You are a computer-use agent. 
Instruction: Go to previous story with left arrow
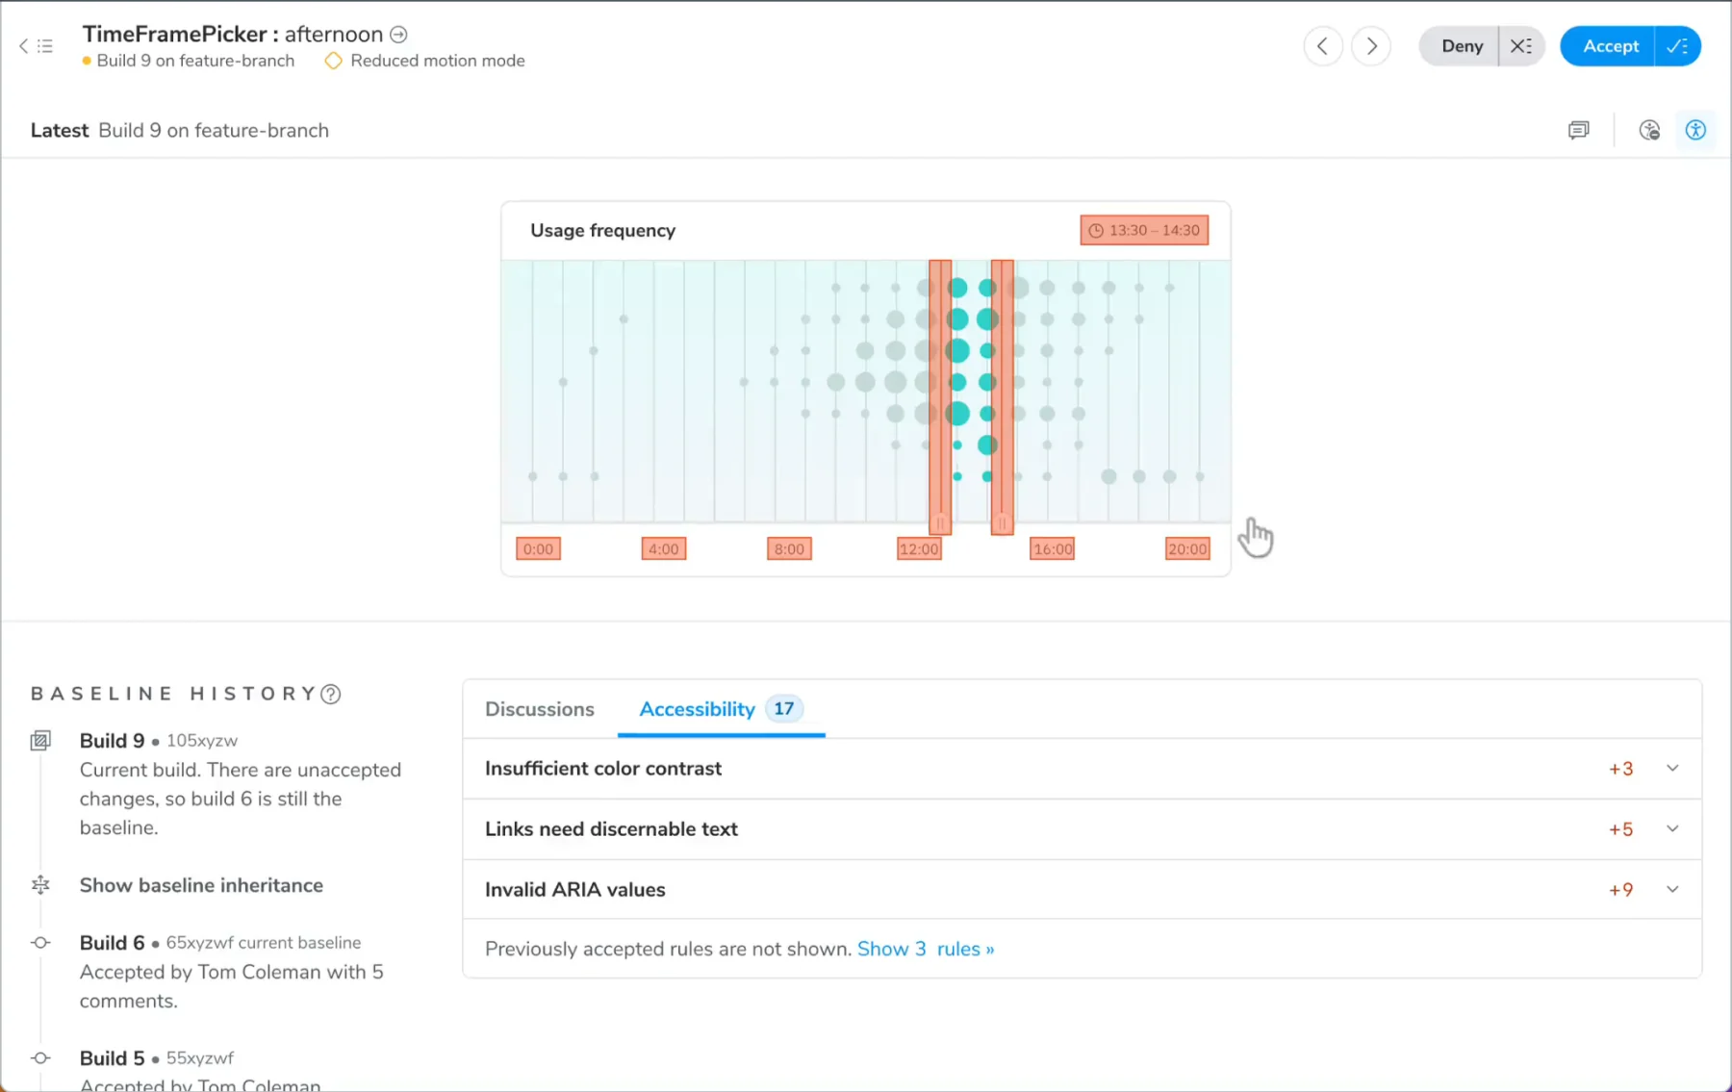tap(1323, 45)
